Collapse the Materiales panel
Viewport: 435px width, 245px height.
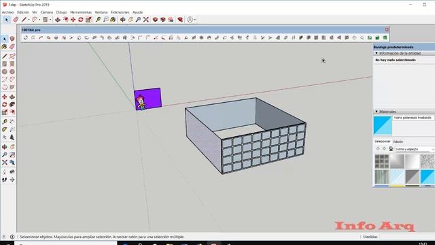click(377, 112)
